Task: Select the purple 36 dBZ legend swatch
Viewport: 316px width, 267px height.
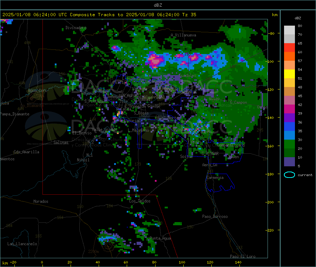Action: click(289, 118)
